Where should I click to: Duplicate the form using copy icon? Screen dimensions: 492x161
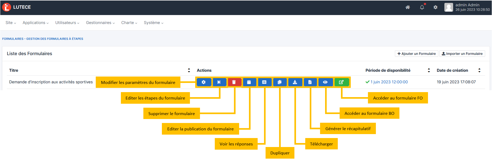point(280,82)
